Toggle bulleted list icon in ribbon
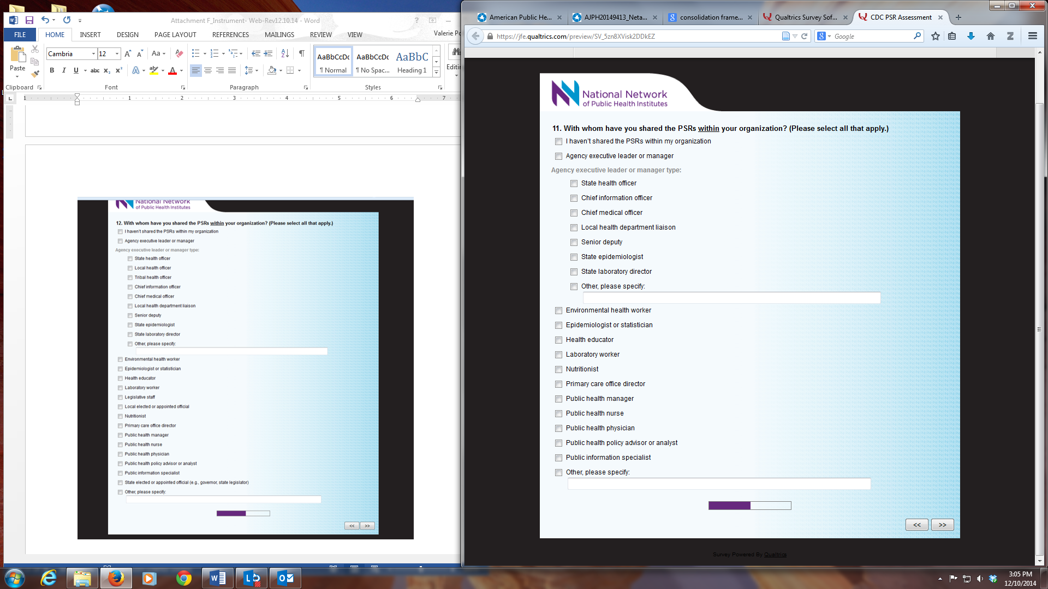Image resolution: width=1048 pixels, height=589 pixels. click(195, 53)
